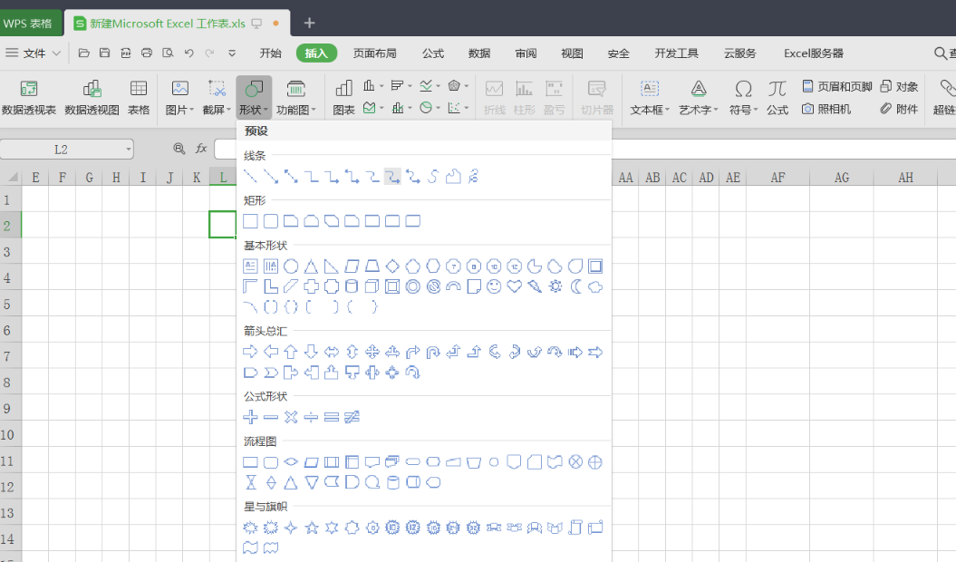Select the crescent moon shape
Image resolution: width=956 pixels, height=562 pixels.
click(575, 286)
